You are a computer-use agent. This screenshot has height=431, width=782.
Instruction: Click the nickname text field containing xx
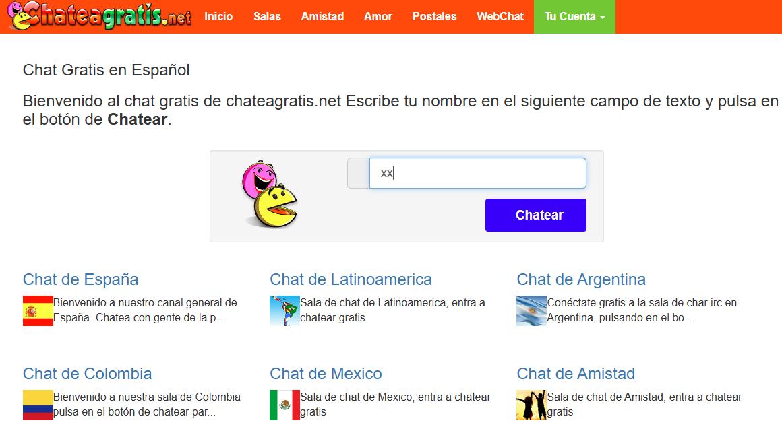478,173
